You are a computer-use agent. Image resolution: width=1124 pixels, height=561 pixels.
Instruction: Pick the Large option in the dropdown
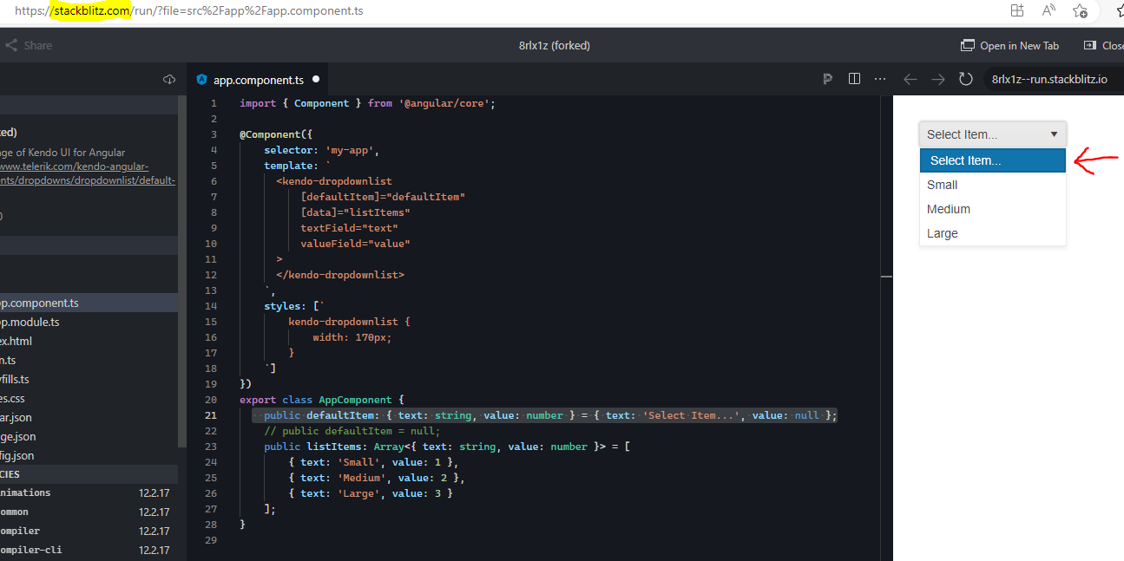pos(943,233)
